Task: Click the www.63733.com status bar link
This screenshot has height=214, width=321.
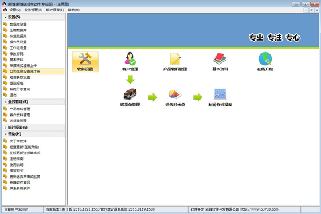Action: coord(259,209)
